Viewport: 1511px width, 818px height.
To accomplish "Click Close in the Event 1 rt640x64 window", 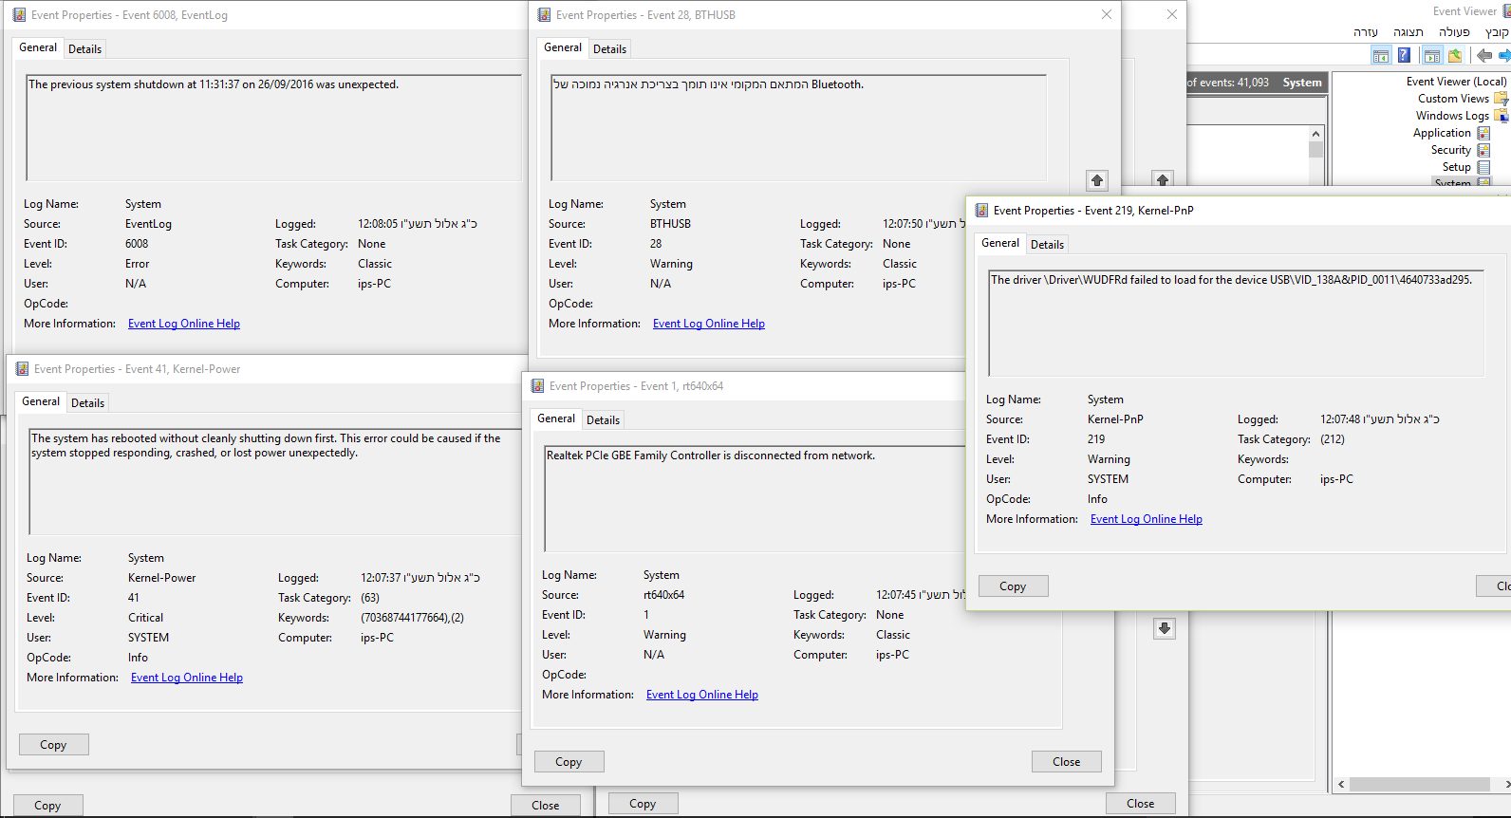I will (x=1066, y=762).
